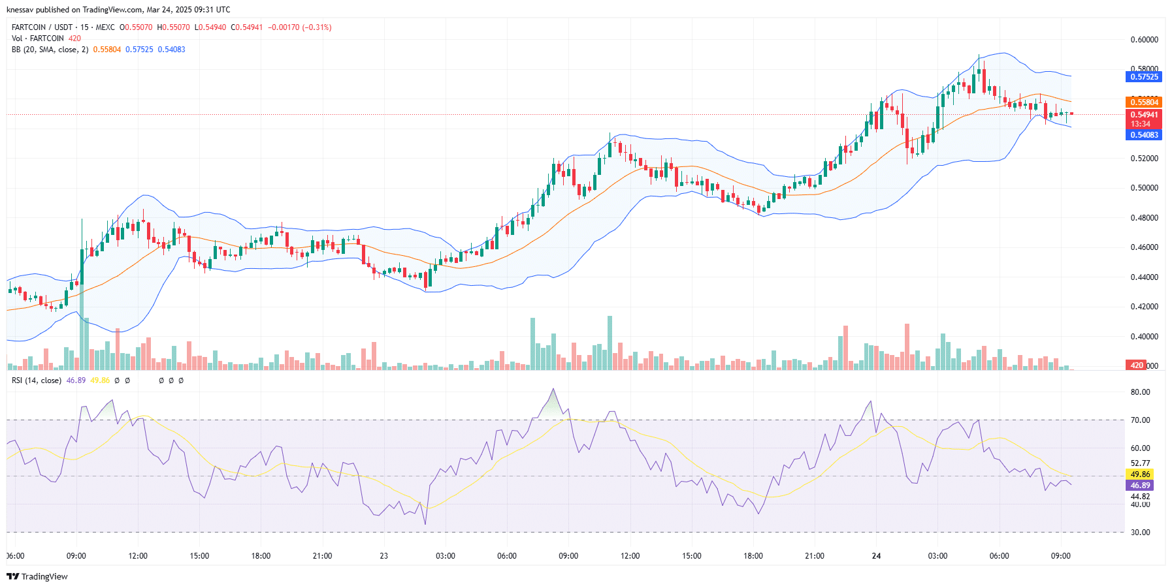The width and height of the screenshot is (1172, 588).
Task: Click the 44.82 label on the RSI axis
Action: point(1141,497)
